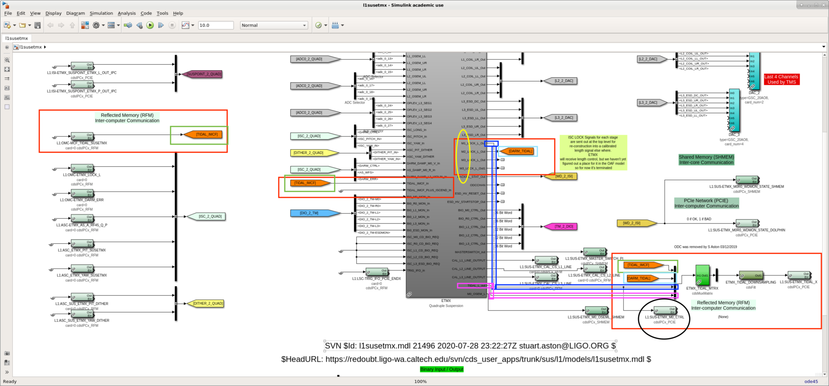Open the Build Model dropdown arrow
The image size is (829, 386).
point(342,25)
